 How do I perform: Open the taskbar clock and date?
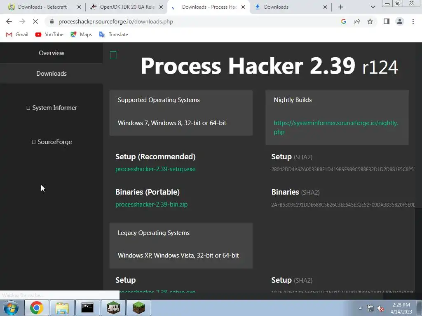401,308
